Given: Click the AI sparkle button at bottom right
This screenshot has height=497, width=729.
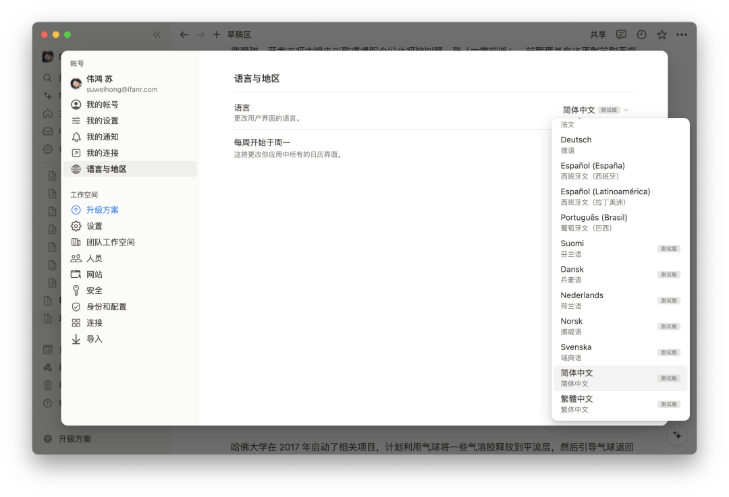Looking at the screenshot, I should pos(678,435).
